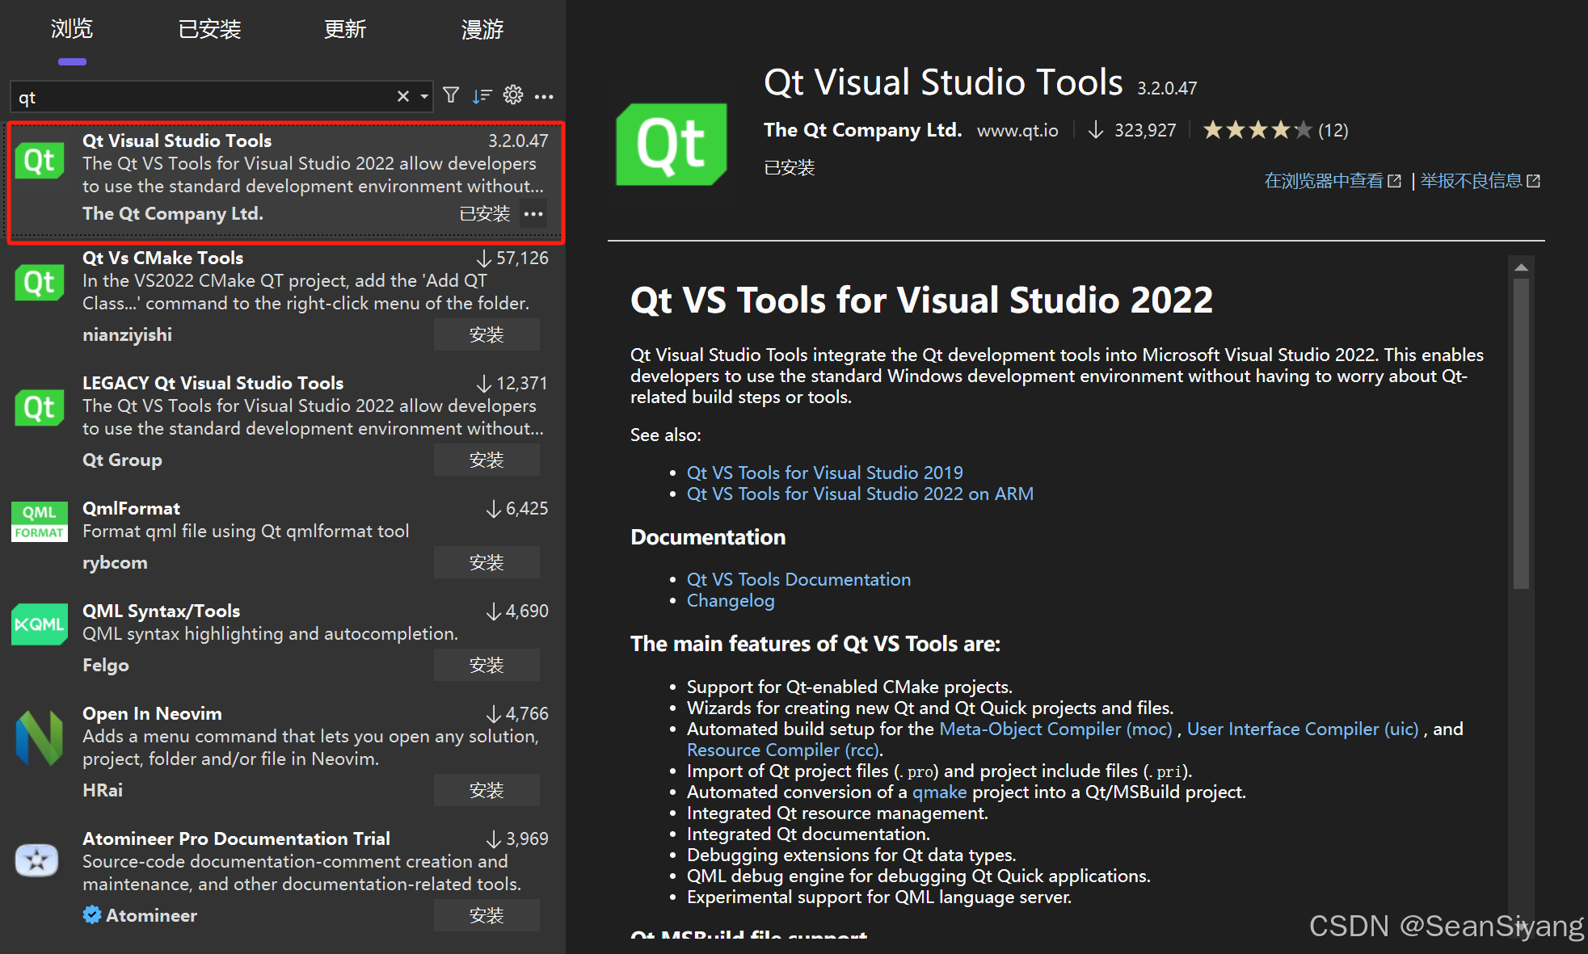The image size is (1588, 954).
Task: Install Qt Vs CMake Tools extension
Action: click(487, 334)
